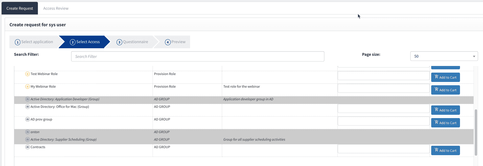Go to step 1 Select application
The height and width of the screenshot is (166, 483).
(x=34, y=42)
